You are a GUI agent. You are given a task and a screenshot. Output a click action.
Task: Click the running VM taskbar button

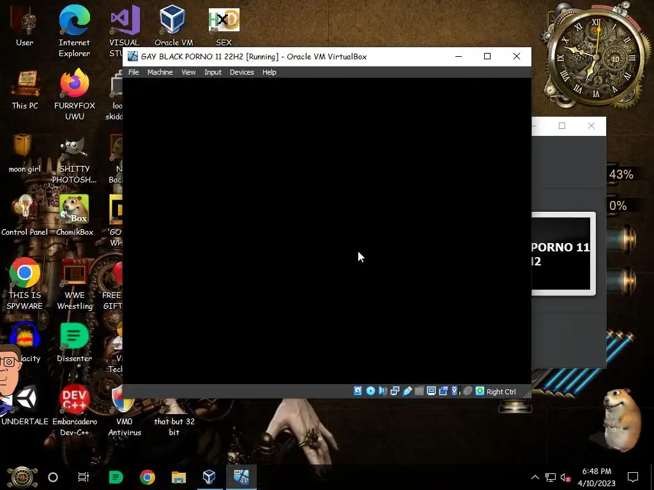(241, 477)
